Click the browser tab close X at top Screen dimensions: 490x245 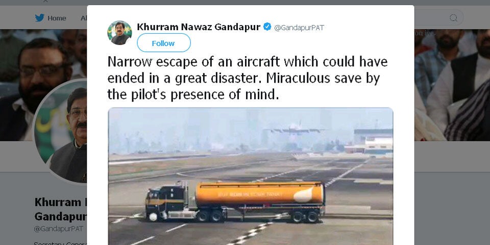pyautogui.click(x=45, y=2)
